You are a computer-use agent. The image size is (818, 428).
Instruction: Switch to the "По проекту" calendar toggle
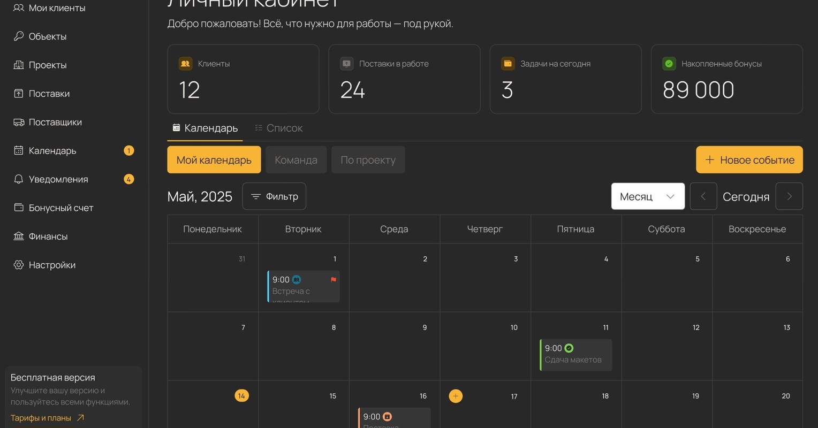(368, 160)
